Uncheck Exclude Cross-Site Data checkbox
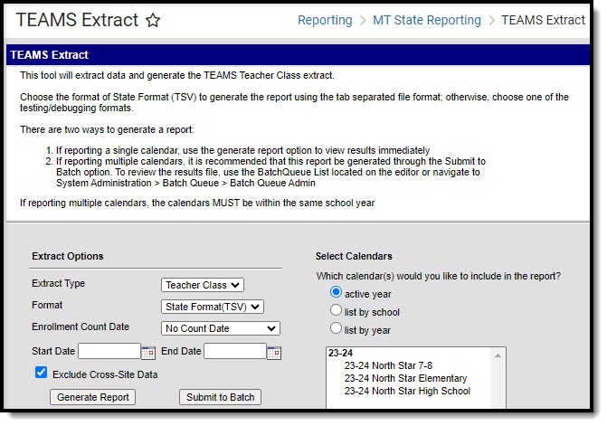Viewport: 607px width, 426px height. pyautogui.click(x=41, y=373)
